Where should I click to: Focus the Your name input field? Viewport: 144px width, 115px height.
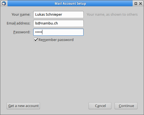[58, 15]
